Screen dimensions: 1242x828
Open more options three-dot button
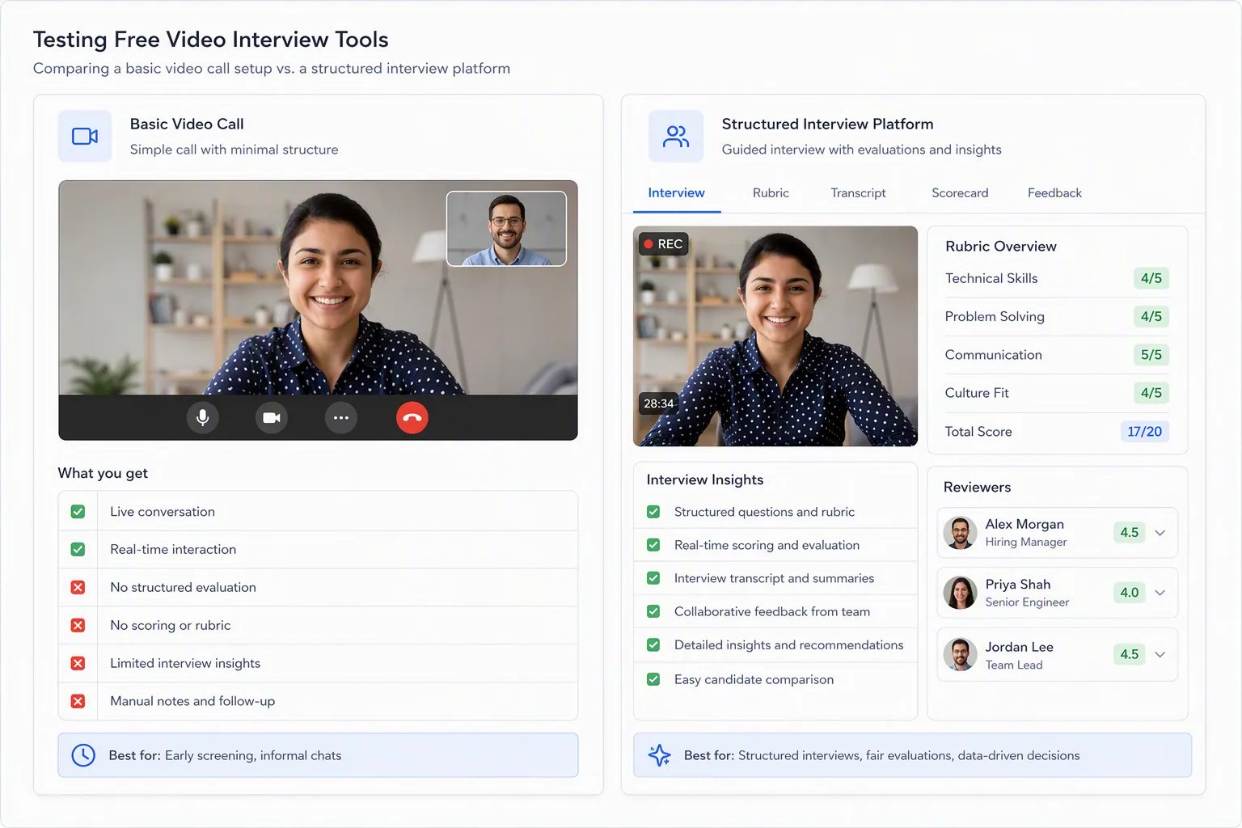341,417
